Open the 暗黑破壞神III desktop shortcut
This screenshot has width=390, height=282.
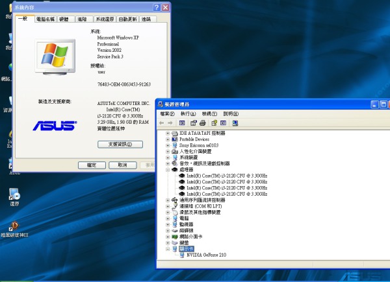[x=14, y=226]
